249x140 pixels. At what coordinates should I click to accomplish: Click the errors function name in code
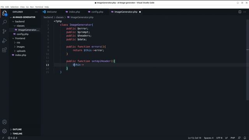coord(96,47)
